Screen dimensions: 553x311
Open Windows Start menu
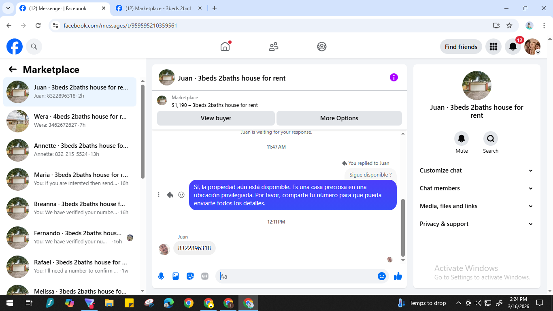click(9, 303)
